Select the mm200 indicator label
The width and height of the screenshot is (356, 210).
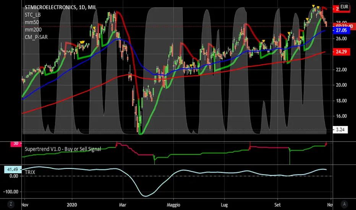[x=33, y=30]
